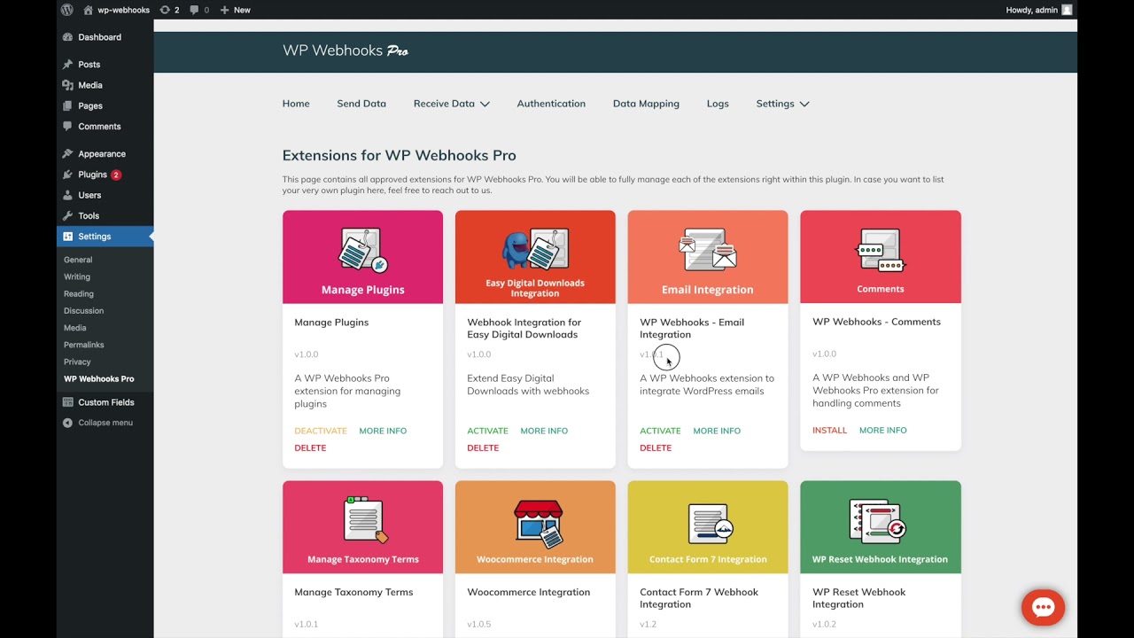Click the WP Webhooks Pro header logo
This screenshot has width=1134, height=638.
pos(346,51)
